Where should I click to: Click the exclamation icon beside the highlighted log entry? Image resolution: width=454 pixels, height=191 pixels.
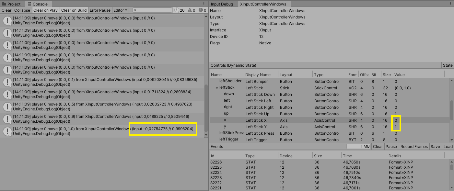pos(7,131)
